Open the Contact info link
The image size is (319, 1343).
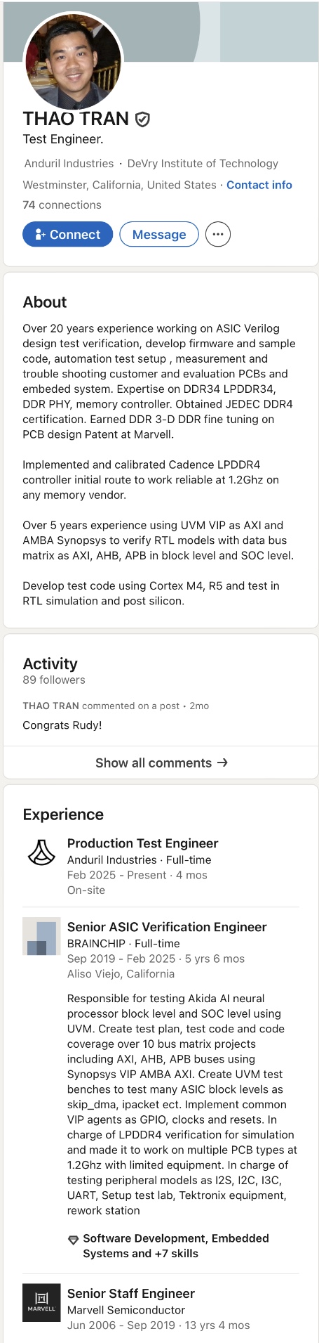point(259,185)
